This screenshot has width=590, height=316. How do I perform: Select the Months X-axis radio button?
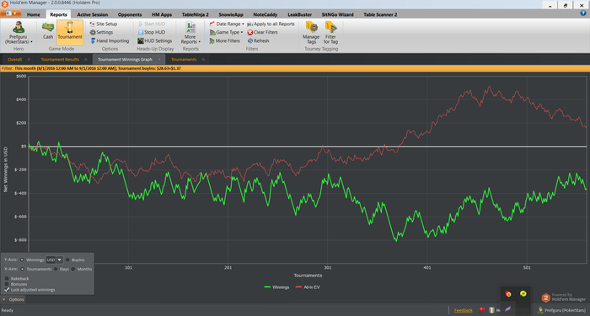click(73, 269)
